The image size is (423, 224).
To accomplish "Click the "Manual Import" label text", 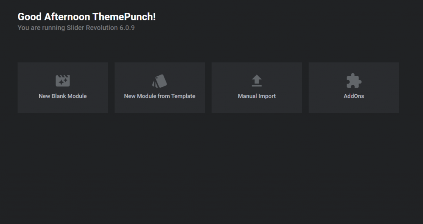I will [257, 96].
